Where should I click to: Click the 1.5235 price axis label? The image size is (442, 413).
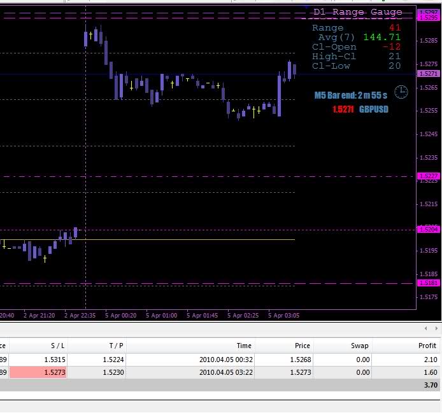point(429,157)
